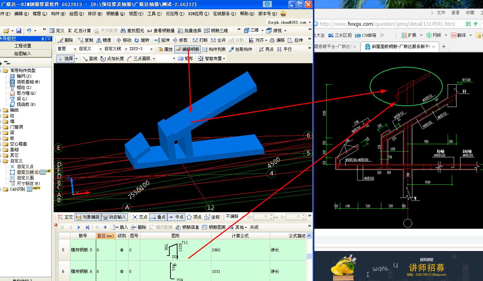Screen dimensions: 483x281
Task: Toggle 编辑钢筋 edit rebar mode
Action: (x=187, y=49)
